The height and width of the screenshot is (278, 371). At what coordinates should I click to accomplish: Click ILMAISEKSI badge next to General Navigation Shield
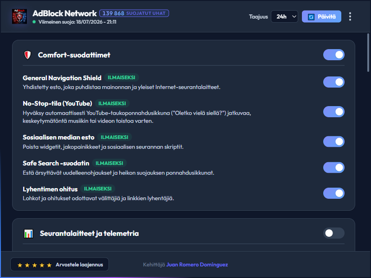tap(122, 77)
